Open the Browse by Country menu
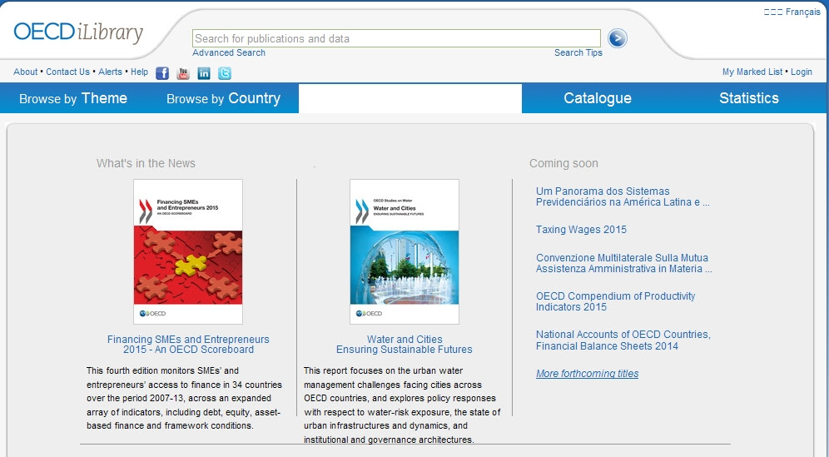The image size is (829, 457). (223, 98)
